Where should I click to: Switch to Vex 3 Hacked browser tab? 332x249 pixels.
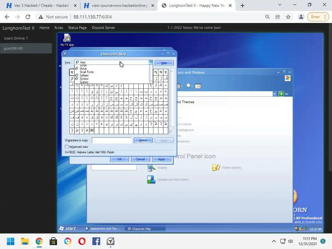[41, 6]
